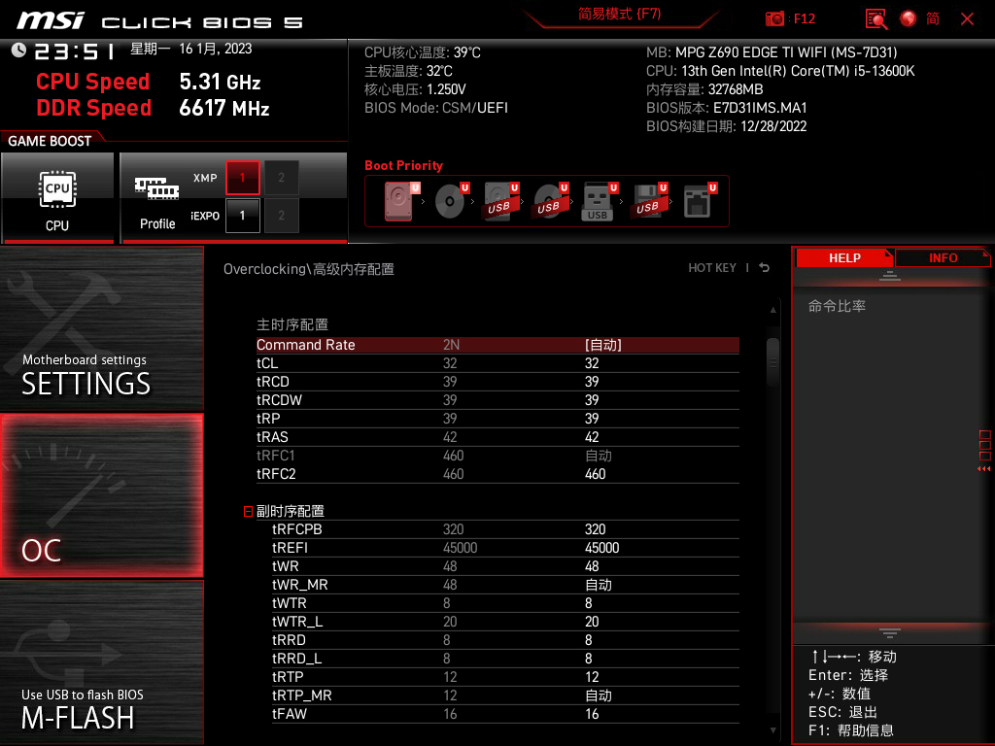
Task: Enable iEXPO profile 1
Action: (x=242, y=216)
